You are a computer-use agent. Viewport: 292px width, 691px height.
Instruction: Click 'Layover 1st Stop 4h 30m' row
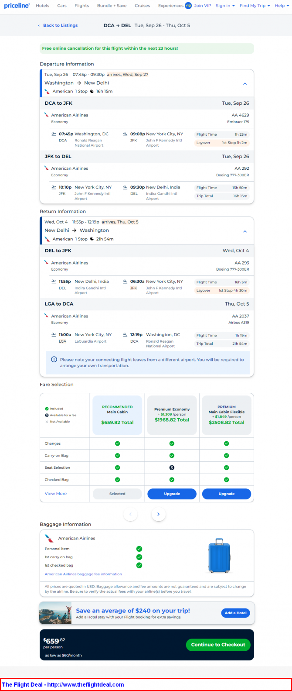222,290
